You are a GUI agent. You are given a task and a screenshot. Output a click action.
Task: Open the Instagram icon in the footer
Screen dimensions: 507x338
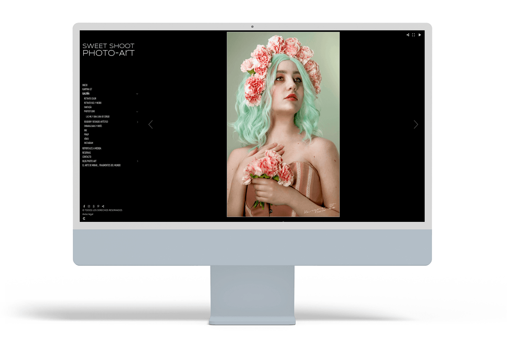(89, 206)
